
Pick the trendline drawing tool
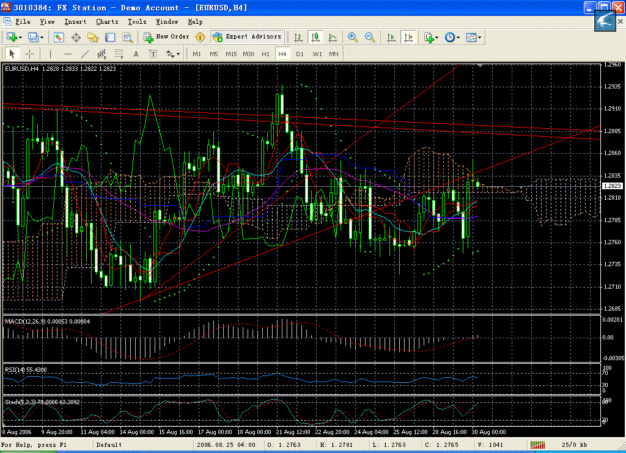click(x=85, y=54)
